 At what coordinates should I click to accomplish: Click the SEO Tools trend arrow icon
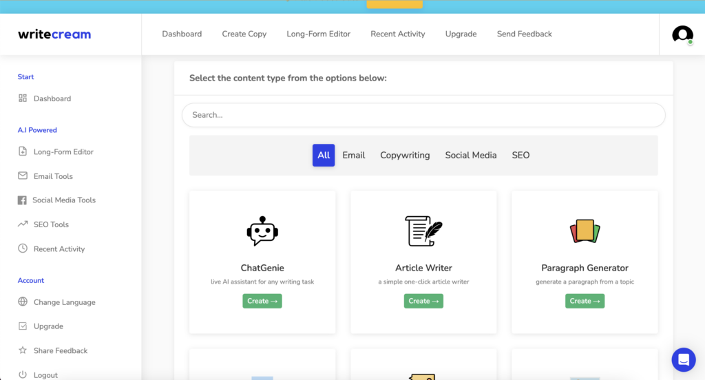pyautogui.click(x=23, y=224)
